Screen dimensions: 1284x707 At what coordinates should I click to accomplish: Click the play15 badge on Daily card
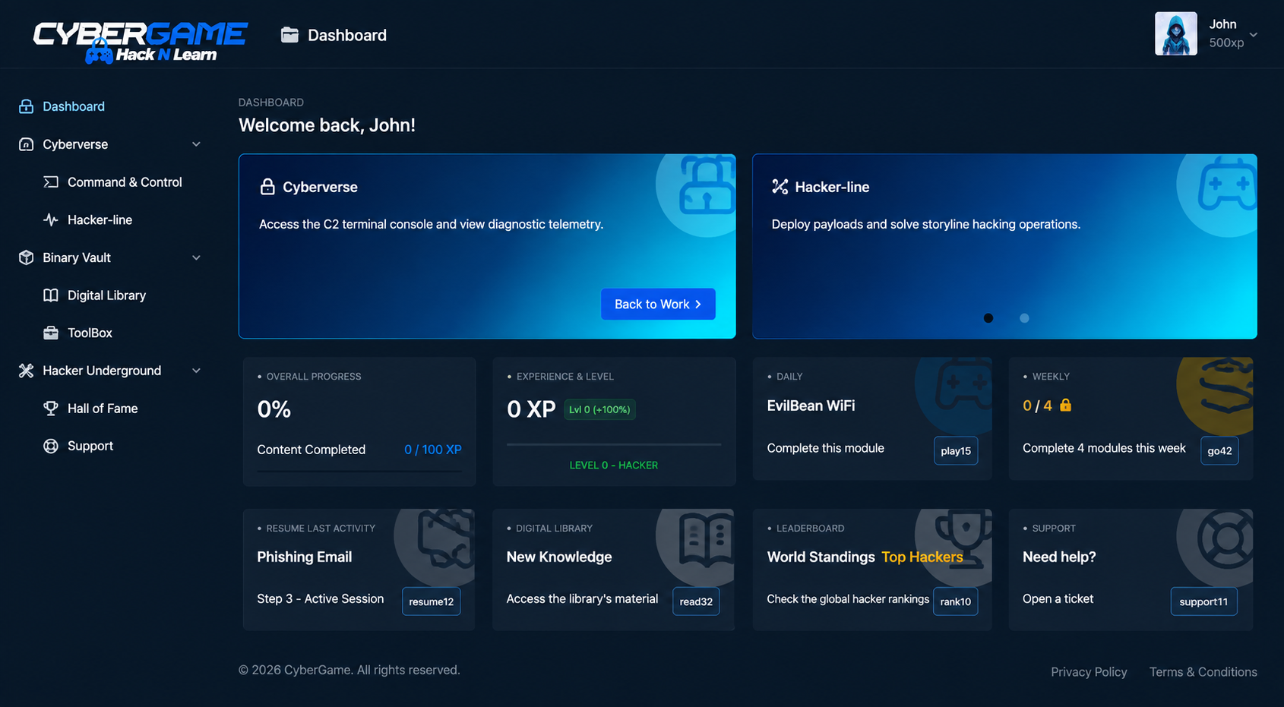click(956, 451)
